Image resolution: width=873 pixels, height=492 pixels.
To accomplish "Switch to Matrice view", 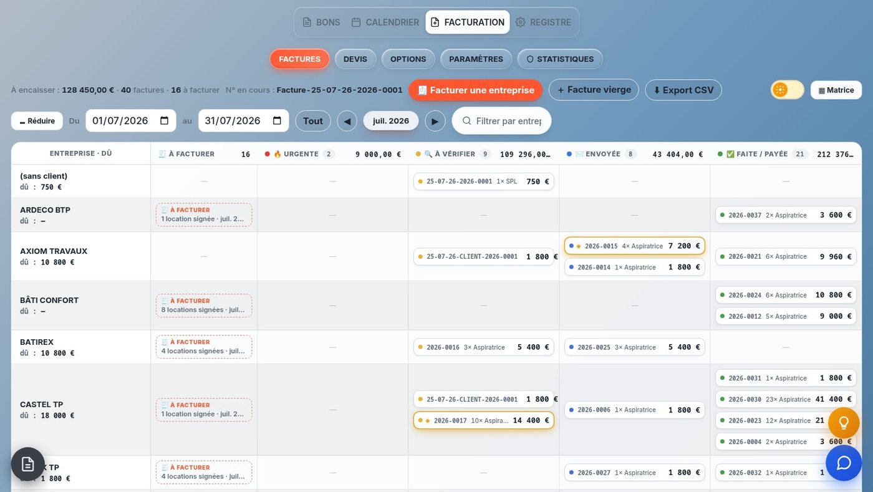I will click(x=836, y=90).
